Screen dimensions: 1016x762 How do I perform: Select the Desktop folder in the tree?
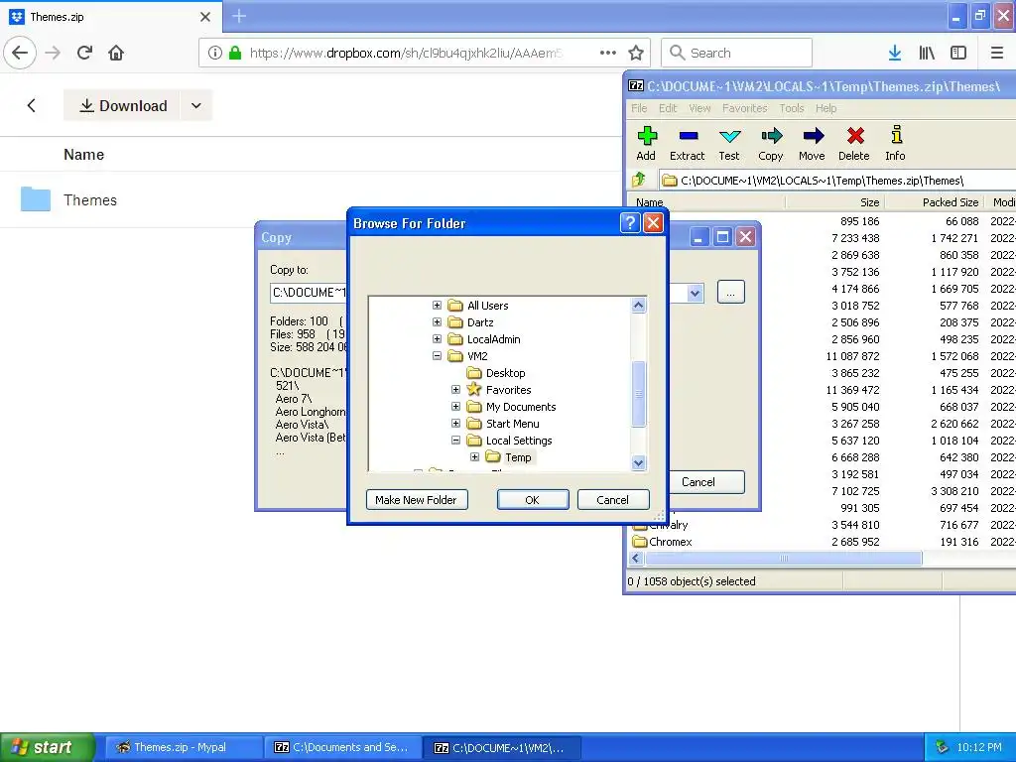(x=505, y=373)
